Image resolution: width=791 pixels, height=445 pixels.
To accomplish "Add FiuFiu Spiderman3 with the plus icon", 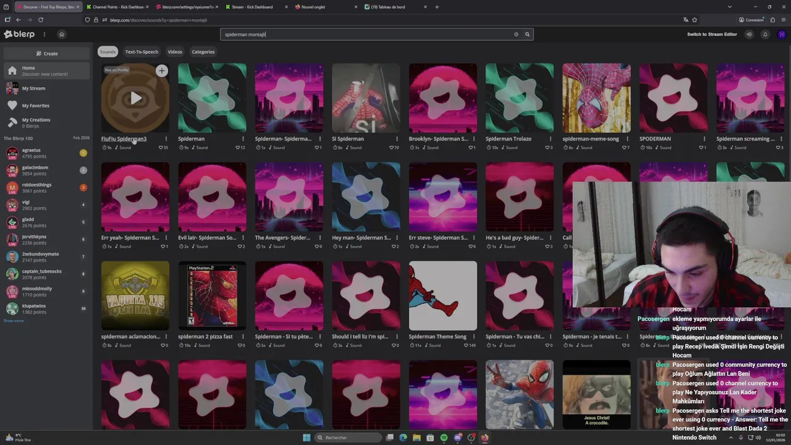I will click(x=161, y=70).
